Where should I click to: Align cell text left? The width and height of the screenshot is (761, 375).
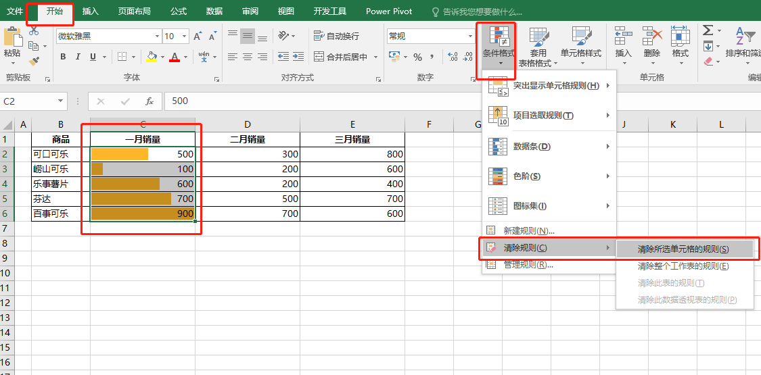[x=233, y=57]
